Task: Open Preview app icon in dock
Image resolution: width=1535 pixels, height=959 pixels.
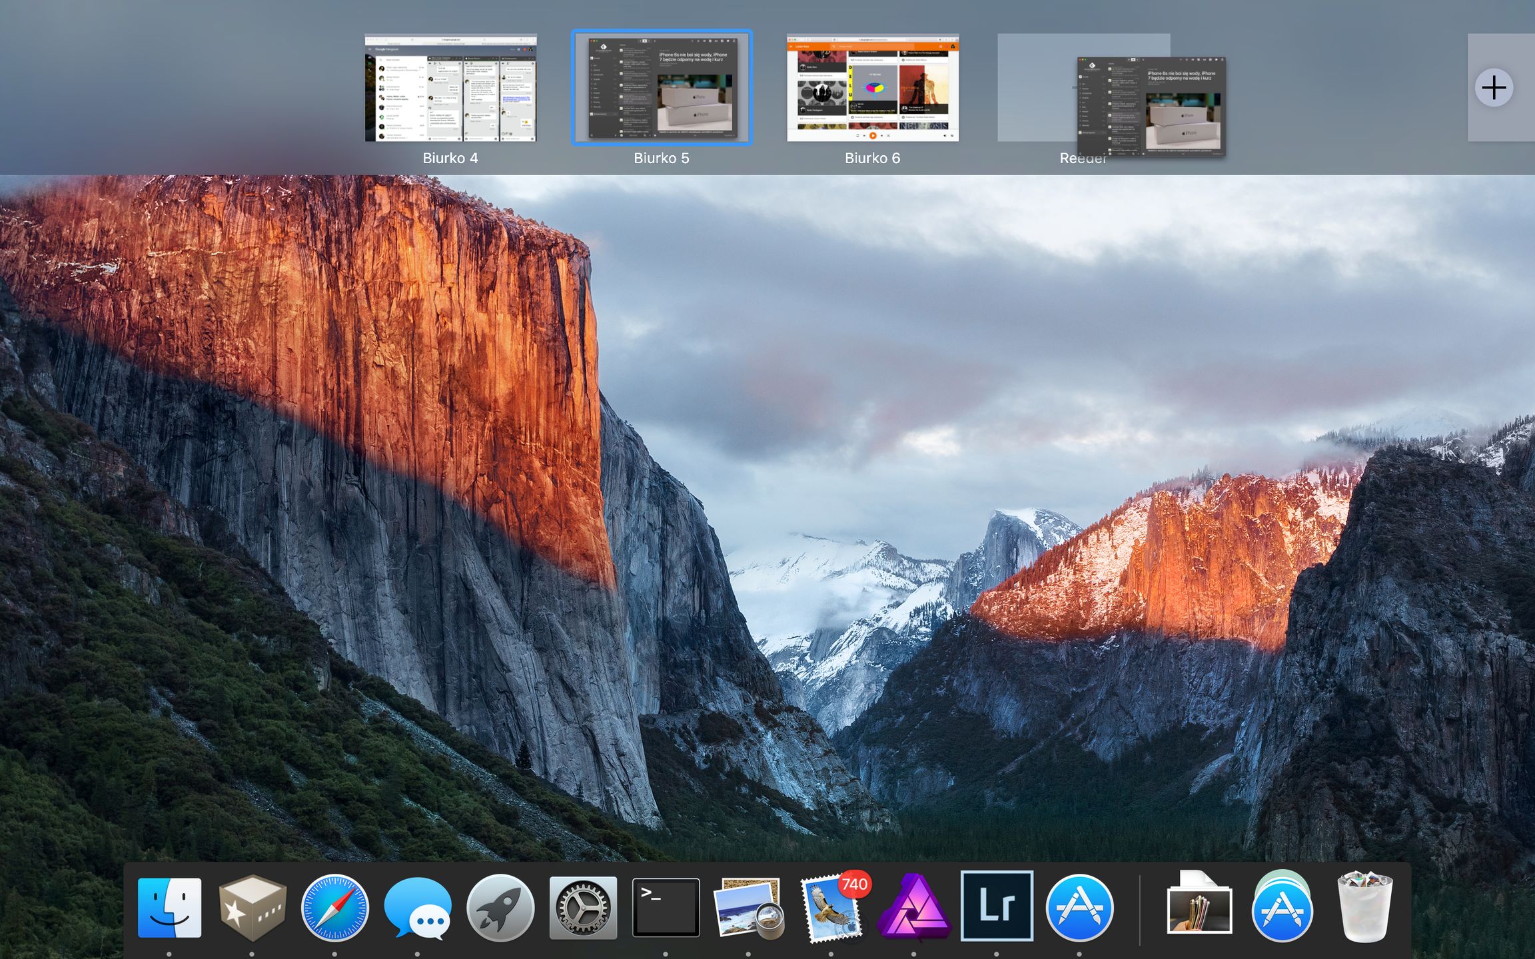Action: 748,907
